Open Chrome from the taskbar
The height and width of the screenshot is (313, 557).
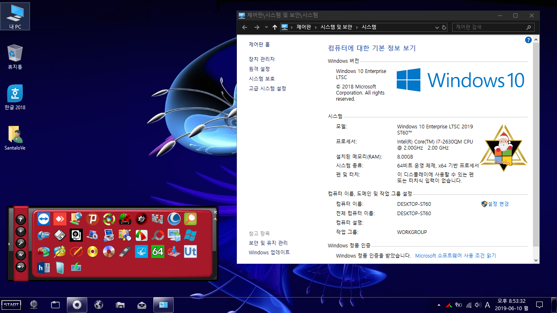coord(77,305)
